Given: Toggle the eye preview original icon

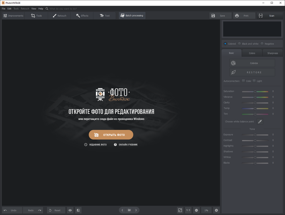Looking at the screenshot, I should [x=70, y=210].
